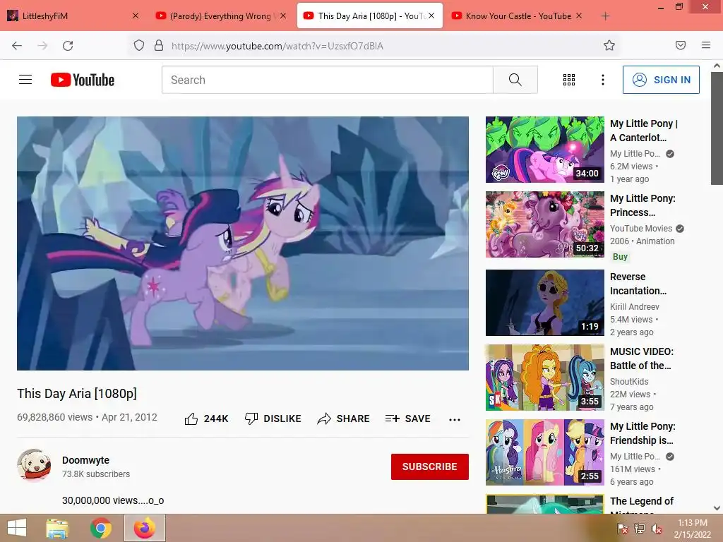Open more actions ellipsis under the video

[455, 419]
